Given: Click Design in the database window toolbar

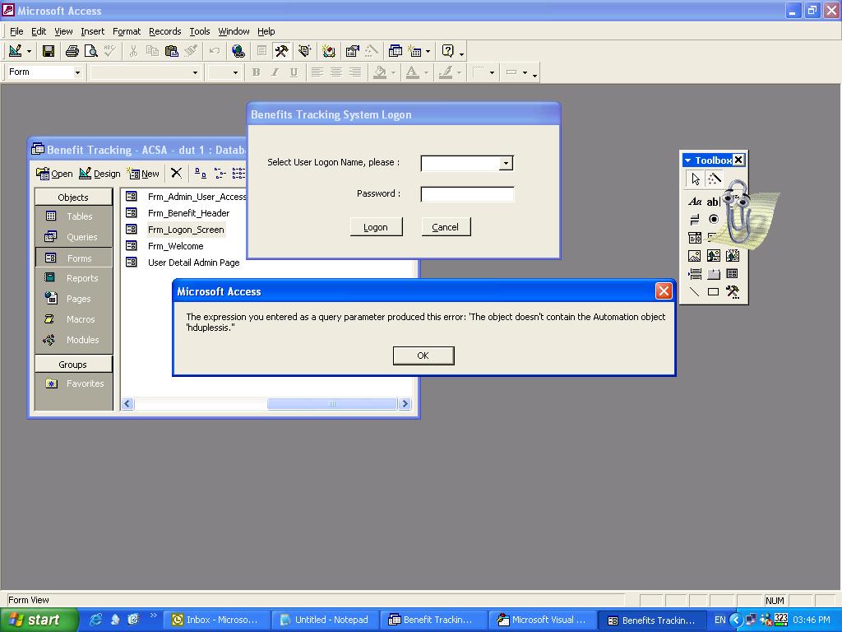Looking at the screenshot, I should tap(99, 174).
